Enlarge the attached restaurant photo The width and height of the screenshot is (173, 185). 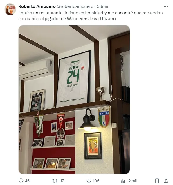[74, 99]
